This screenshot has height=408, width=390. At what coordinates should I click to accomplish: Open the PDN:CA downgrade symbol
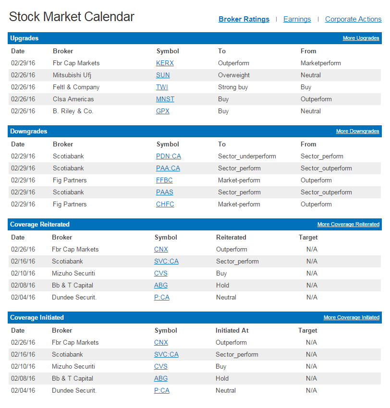click(x=169, y=156)
